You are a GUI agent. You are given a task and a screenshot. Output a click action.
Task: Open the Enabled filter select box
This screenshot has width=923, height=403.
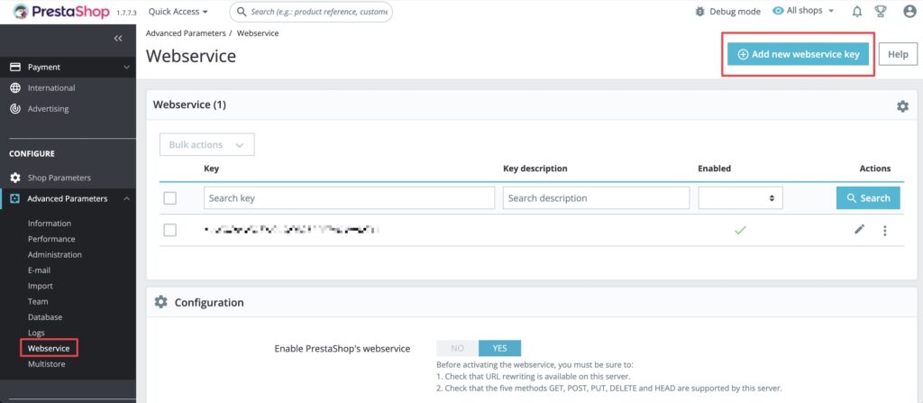[x=741, y=198]
